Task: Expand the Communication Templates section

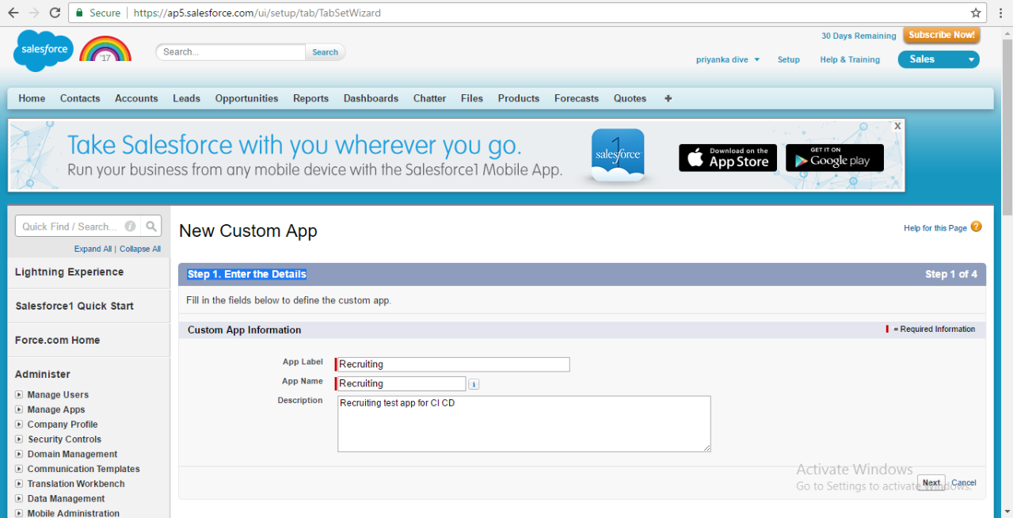Action: tap(20, 469)
